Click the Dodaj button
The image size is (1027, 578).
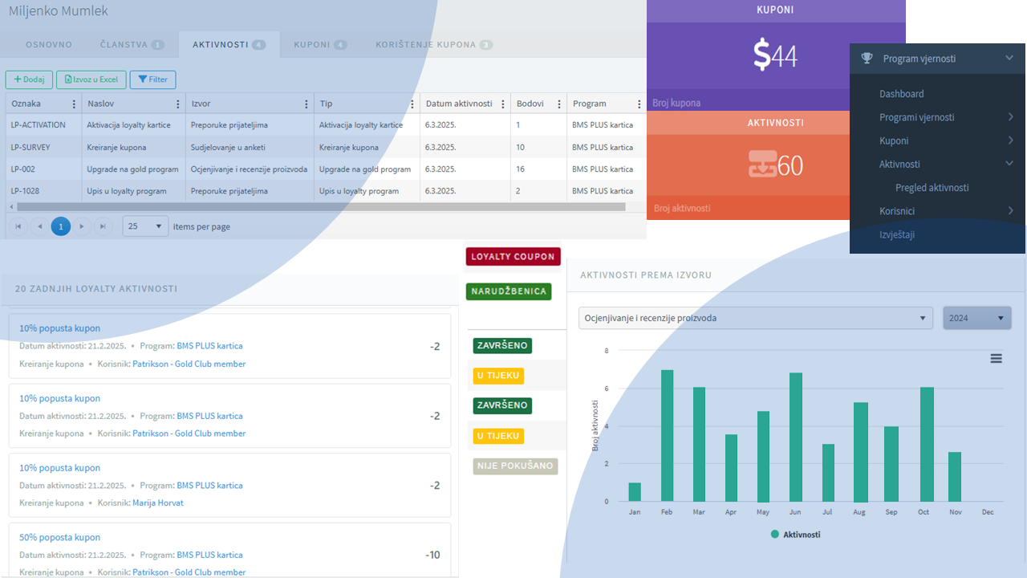(29, 79)
